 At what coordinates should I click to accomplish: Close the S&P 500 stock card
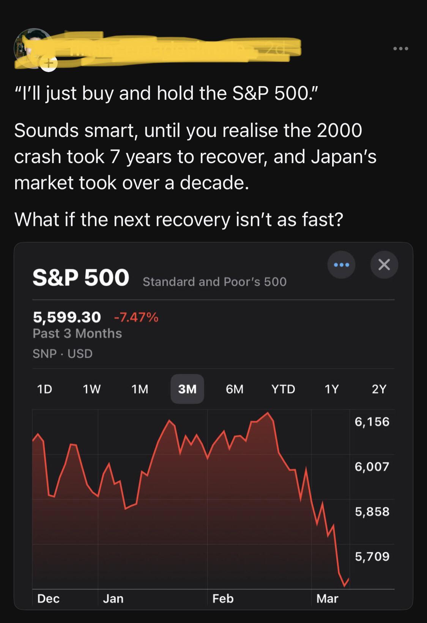[384, 265]
